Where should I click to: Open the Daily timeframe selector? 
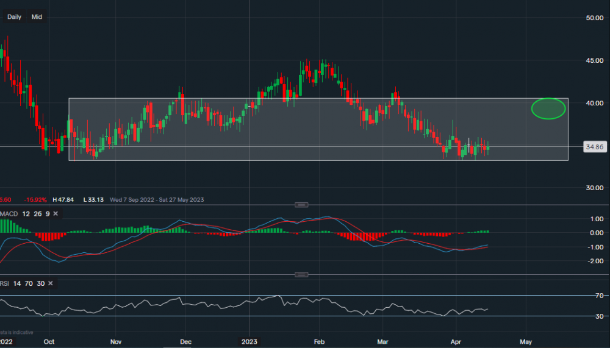14,17
